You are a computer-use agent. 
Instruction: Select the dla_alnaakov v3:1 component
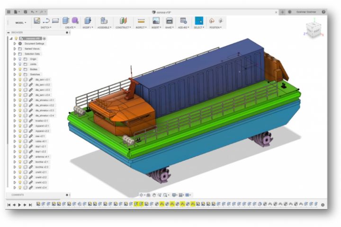click(x=45, y=100)
